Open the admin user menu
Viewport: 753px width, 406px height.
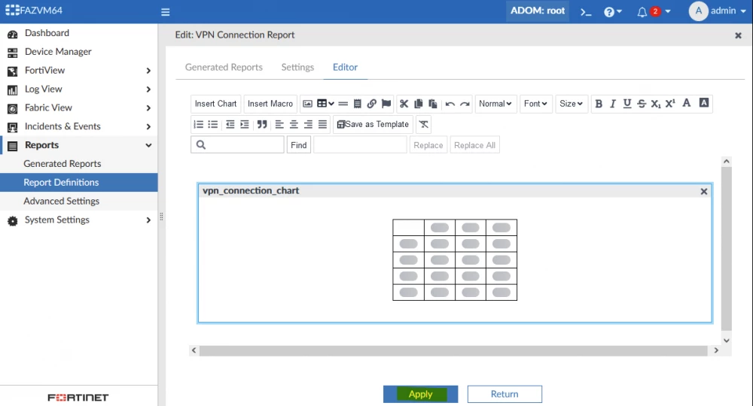tap(718, 11)
